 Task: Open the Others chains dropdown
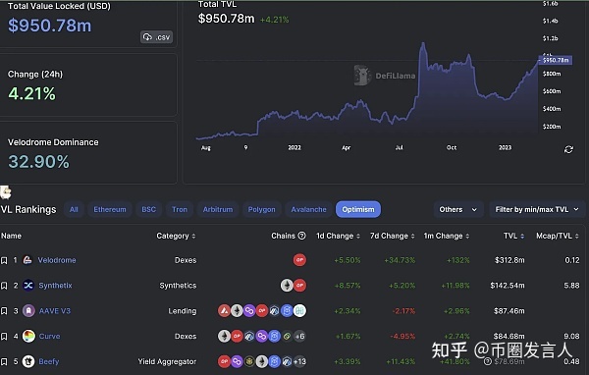coord(457,209)
